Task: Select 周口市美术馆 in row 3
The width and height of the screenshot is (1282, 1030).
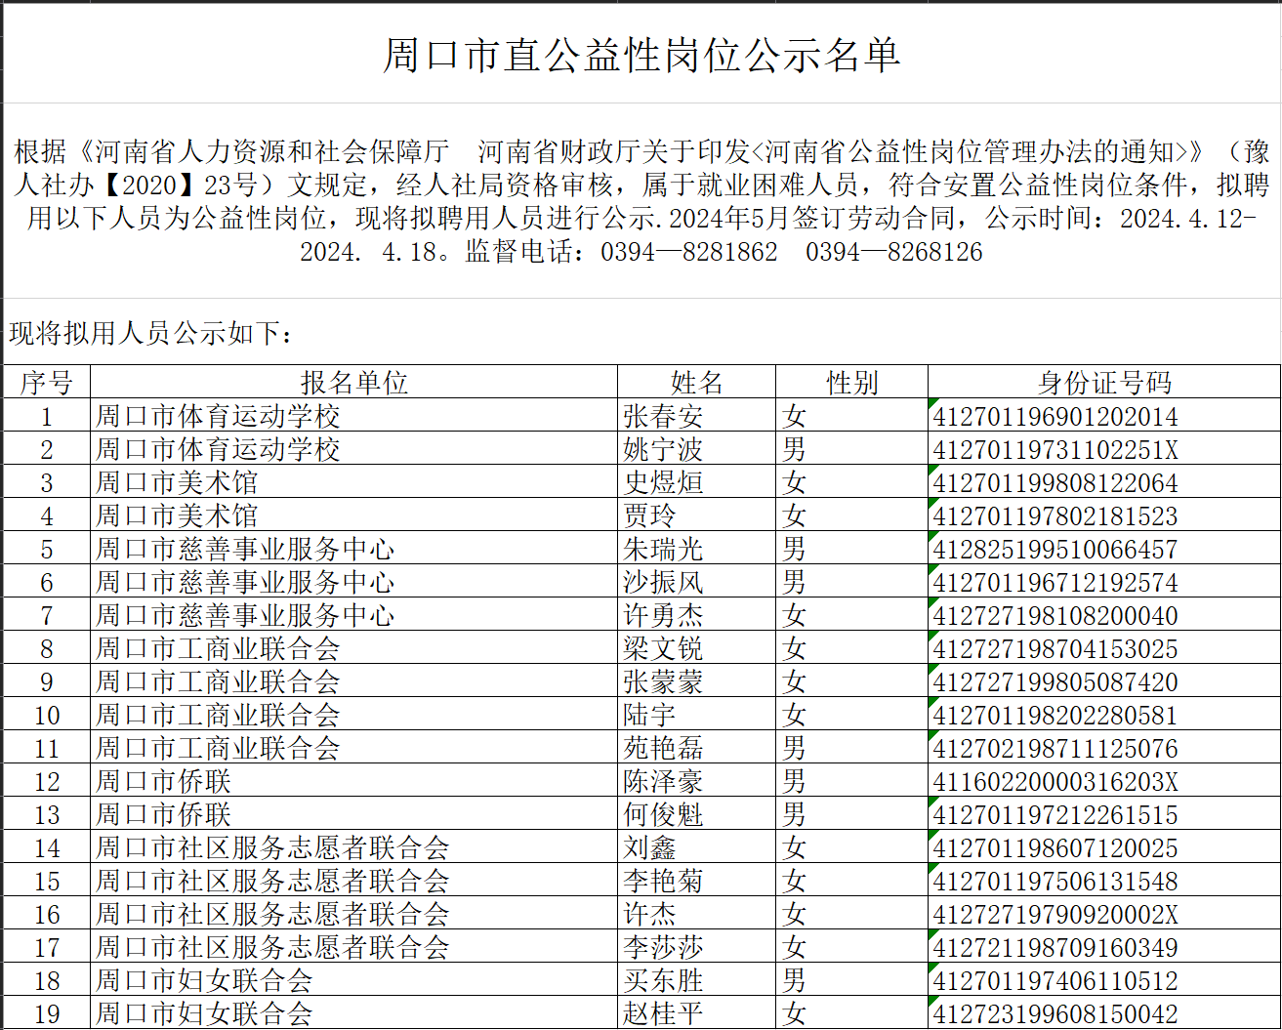Action: click(177, 483)
